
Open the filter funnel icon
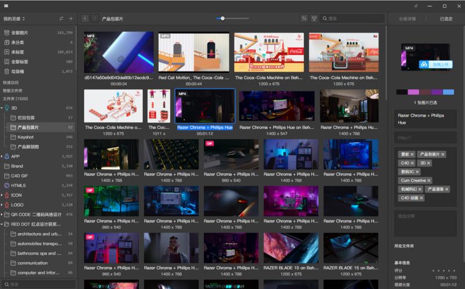(314, 19)
